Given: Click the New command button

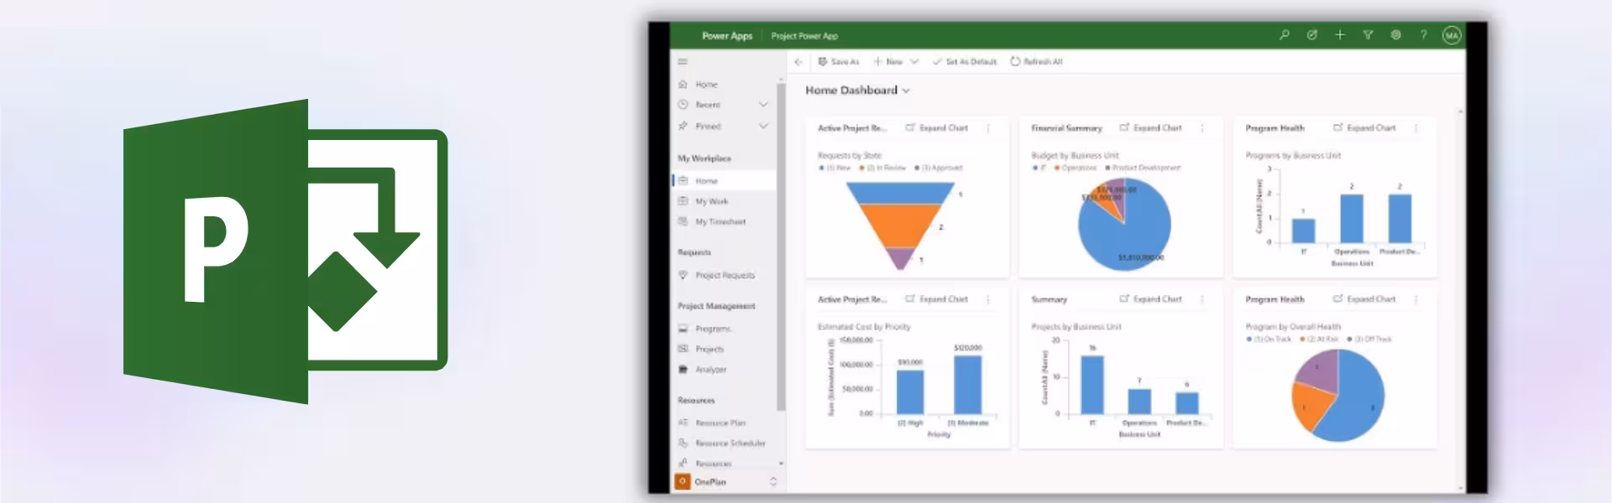Looking at the screenshot, I should click(888, 61).
